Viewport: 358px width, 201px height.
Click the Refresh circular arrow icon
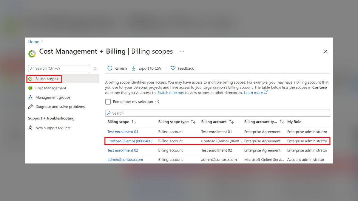(x=110, y=68)
